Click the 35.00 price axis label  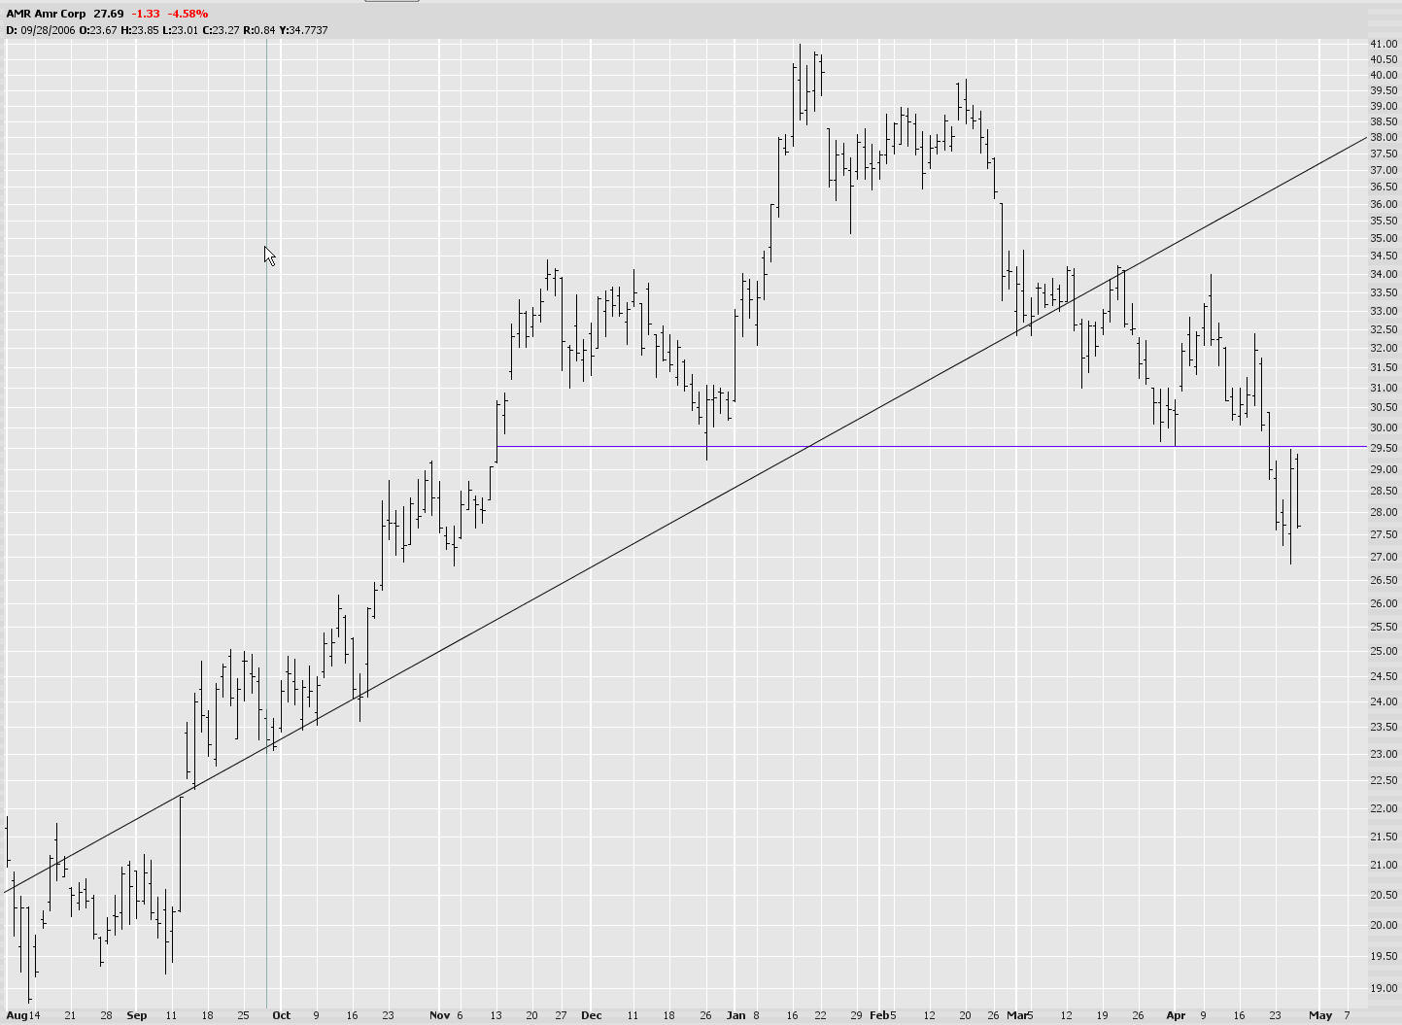(1384, 238)
